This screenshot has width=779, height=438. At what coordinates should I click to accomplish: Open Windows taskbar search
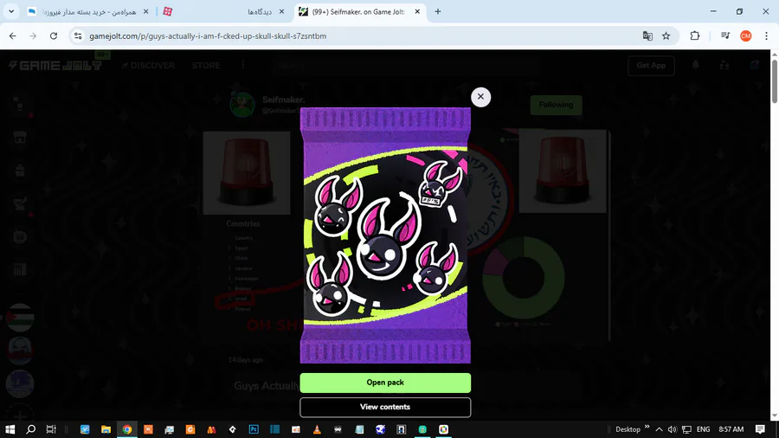(30, 429)
